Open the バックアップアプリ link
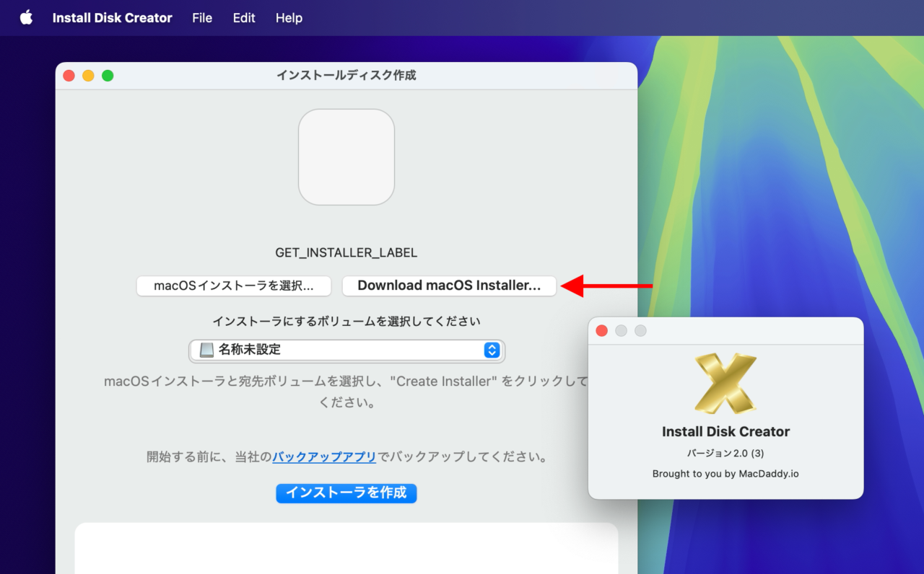 pyautogui.click(x=324, y=456)
